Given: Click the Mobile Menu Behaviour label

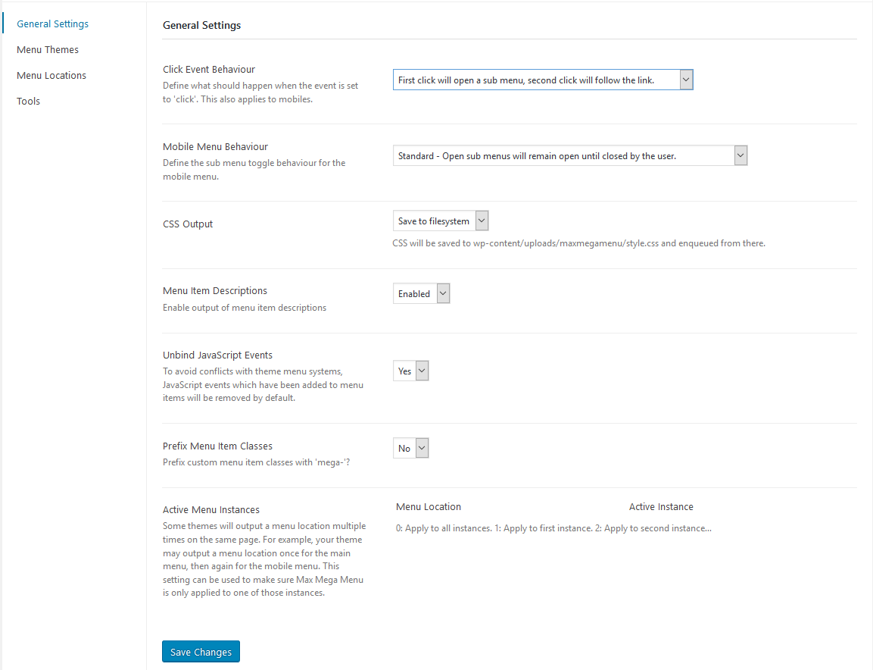Looking at the screenshot, I should pos(216,146).
